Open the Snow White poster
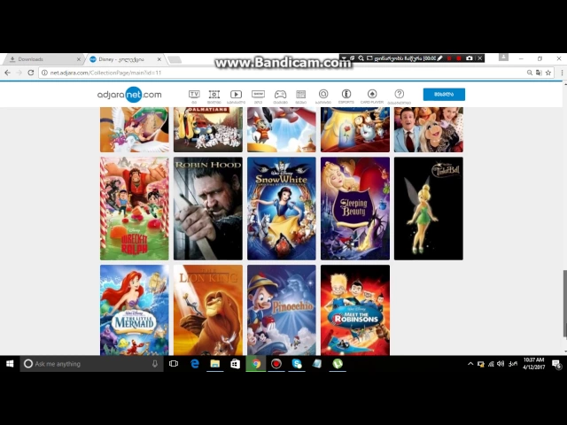Viewport: 567px width, 425px height. click(282, 209)
